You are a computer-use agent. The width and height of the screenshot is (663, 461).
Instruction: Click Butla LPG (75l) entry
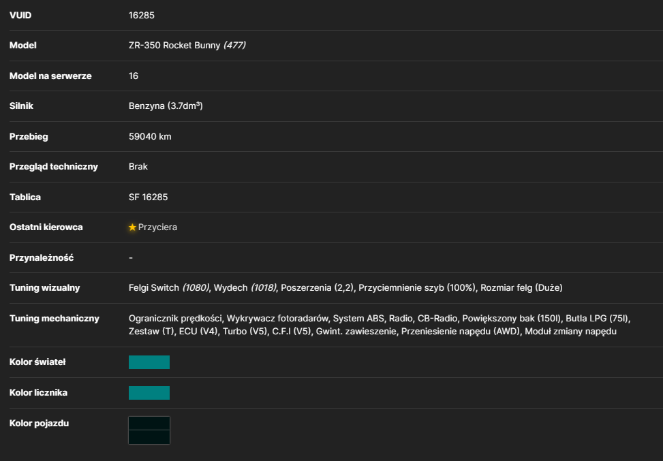(x=598, y=319)
